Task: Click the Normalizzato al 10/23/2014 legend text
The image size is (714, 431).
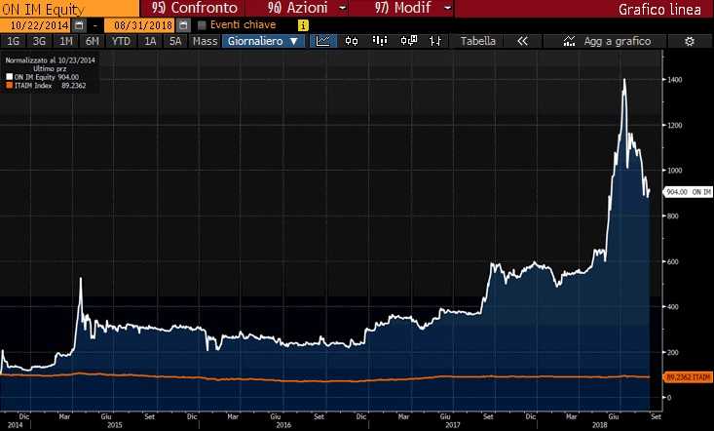Action: [x=50, y=59]
